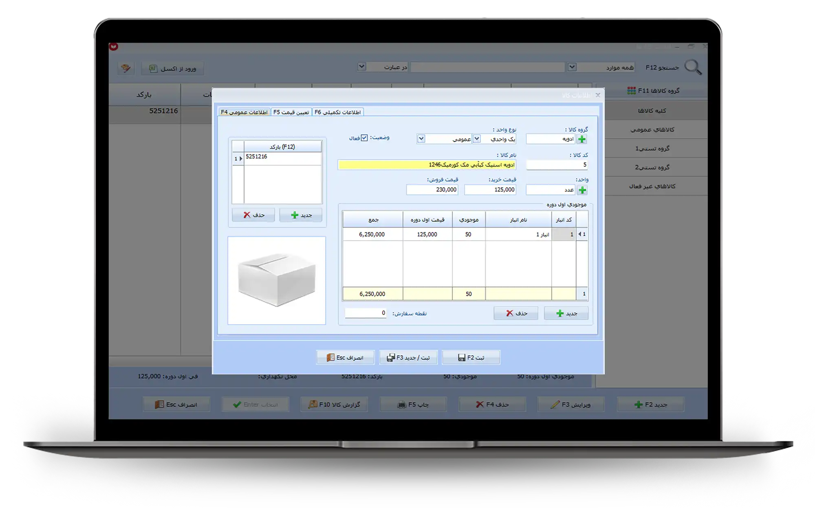Image resolution: width=815 pixels, height=508 pixels.
Task: Click the product box image thumbnail
Action: 277,281
